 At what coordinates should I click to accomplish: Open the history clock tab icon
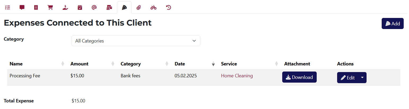pyautogui.click(x=168, y=7)
